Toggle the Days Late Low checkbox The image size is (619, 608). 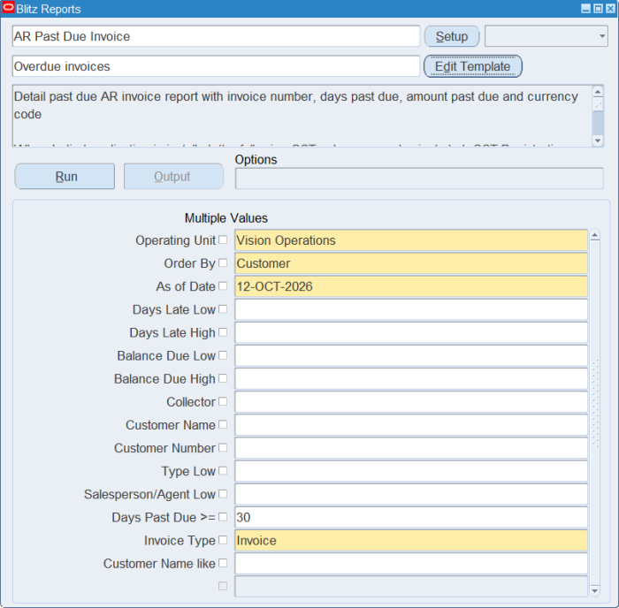[x=223, y=309]
